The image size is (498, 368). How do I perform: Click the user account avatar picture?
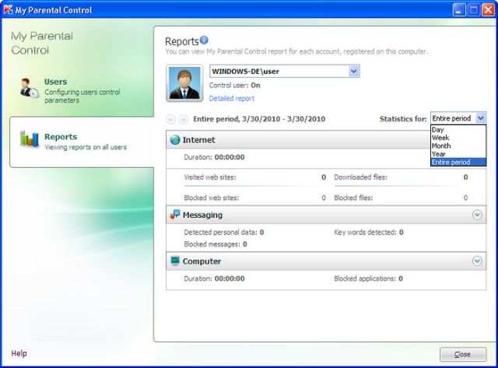(185, 83)
